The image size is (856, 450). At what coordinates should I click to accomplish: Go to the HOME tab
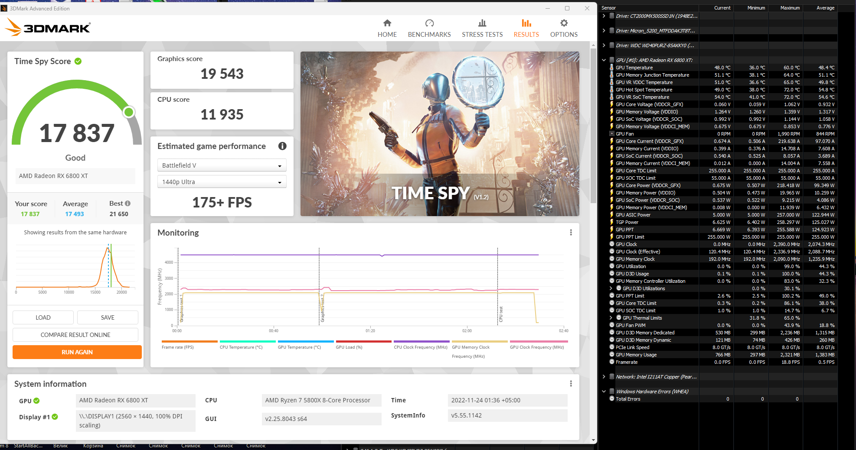(387, 29)
